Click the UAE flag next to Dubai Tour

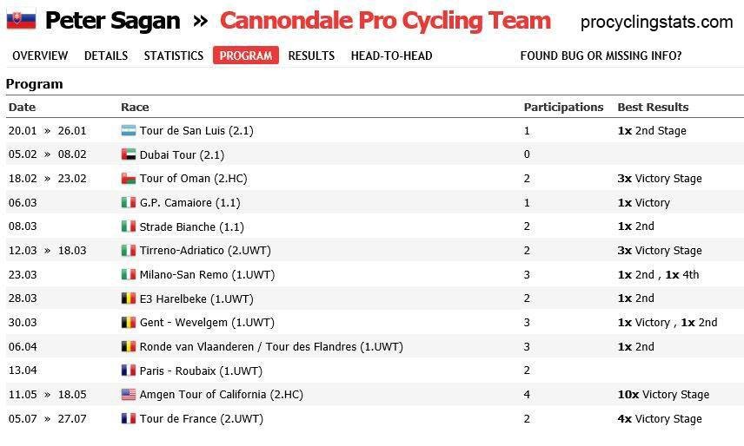click(129, 154)
